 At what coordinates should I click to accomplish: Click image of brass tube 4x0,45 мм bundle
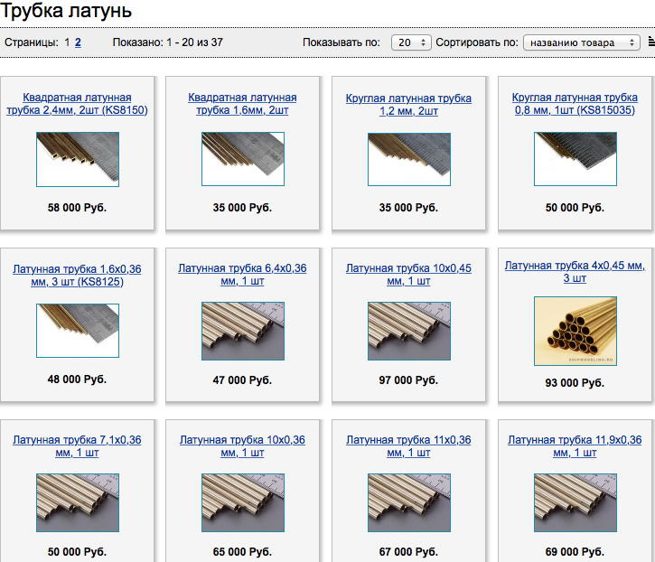(575, 331)
